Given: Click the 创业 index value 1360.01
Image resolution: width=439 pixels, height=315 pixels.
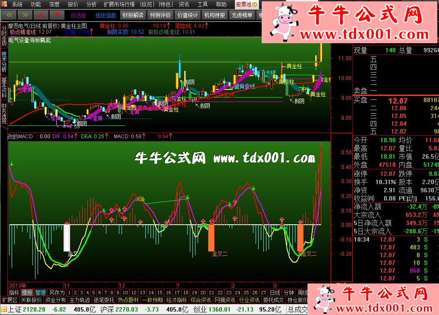Looking at the screenshot, I should tap(219, 309).
